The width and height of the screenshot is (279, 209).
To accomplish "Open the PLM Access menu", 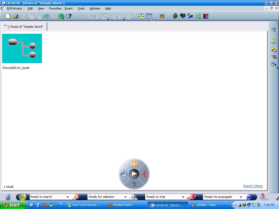I will (x=14, y=8).
